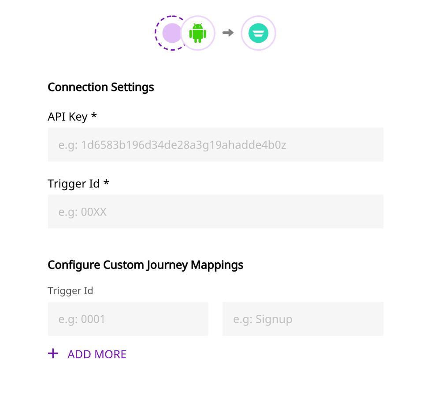Click the Configure Custom Journey Mappings heading
Image resolution: width=423 pixels, height=397 pixels.
pyautogui.click(x=145, y=265)
